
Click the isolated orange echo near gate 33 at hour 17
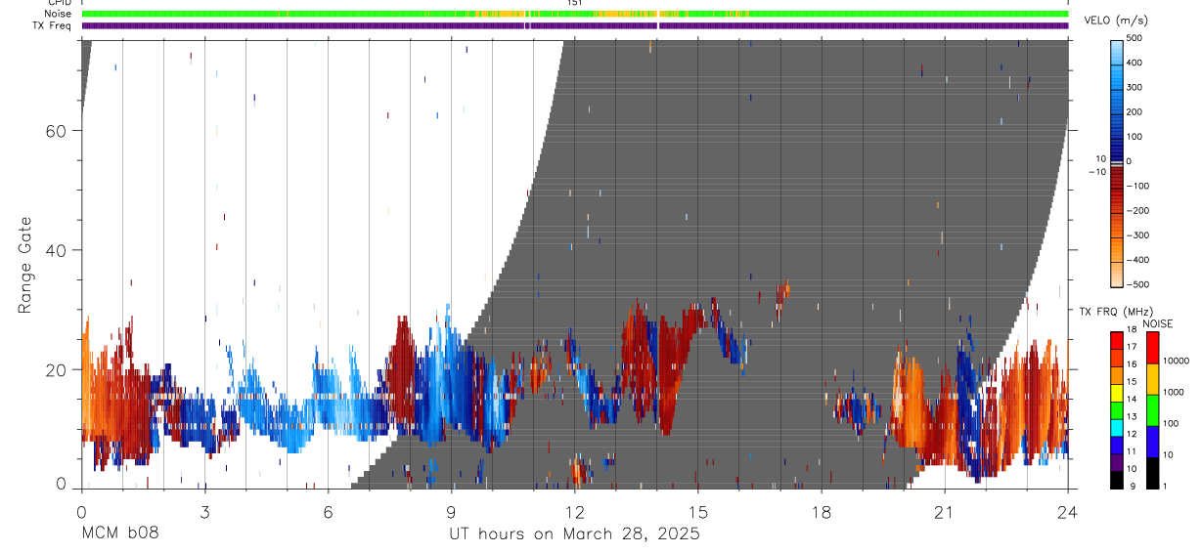(782, 293)
